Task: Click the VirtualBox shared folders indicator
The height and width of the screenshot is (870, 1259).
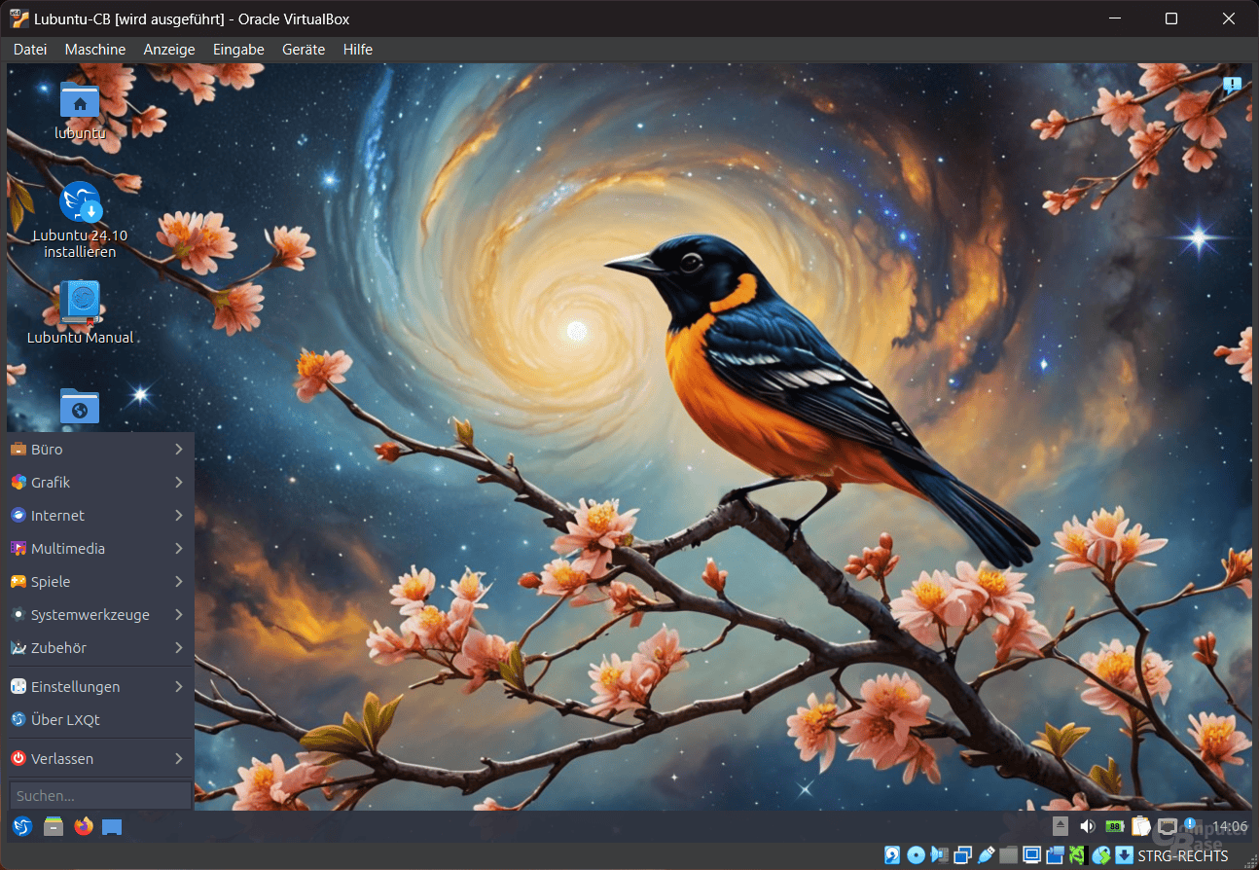Action: tap(1009, 855)
